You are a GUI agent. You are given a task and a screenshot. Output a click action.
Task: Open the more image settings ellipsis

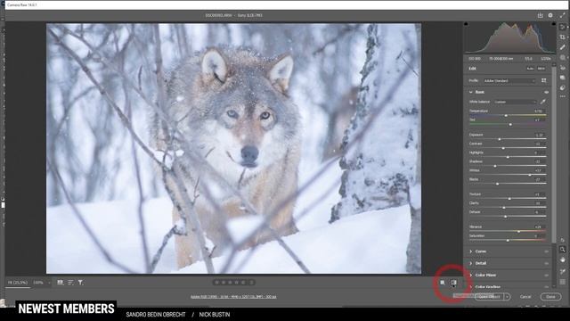[563, 97]
